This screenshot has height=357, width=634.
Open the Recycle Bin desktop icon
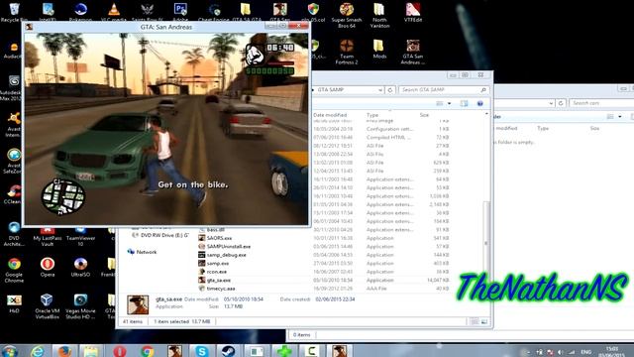(14, 11)
